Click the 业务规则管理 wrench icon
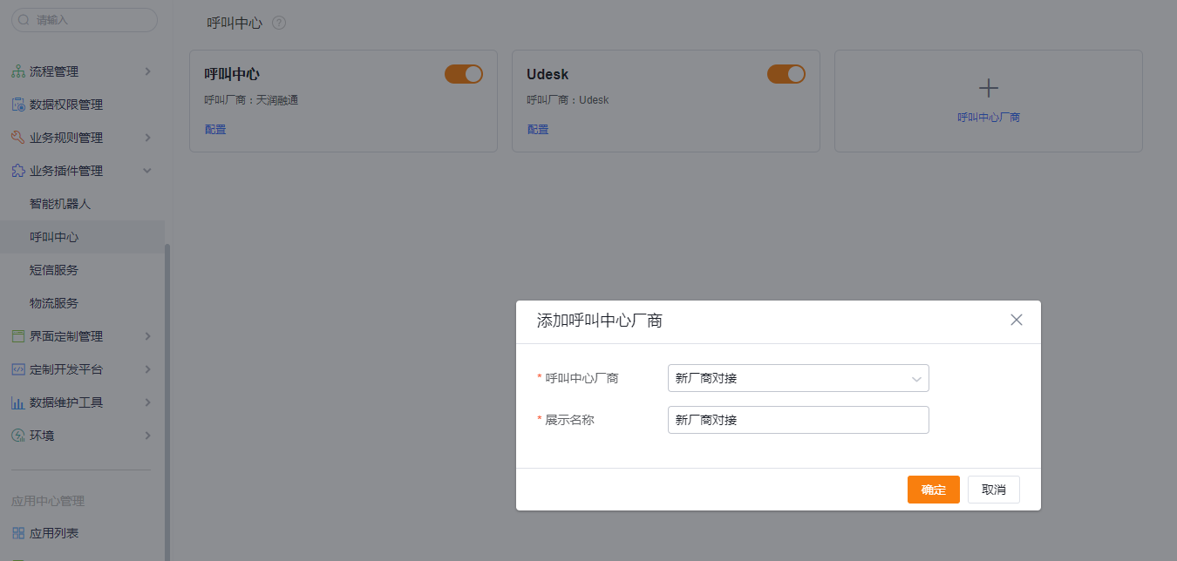 pyautogui.click(x=17, y=138)
